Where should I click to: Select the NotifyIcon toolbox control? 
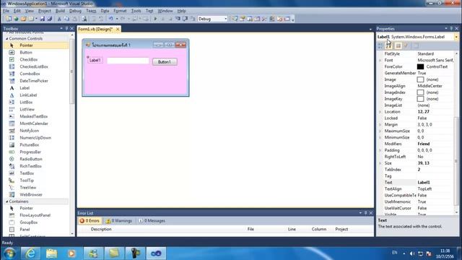[29, 131]
